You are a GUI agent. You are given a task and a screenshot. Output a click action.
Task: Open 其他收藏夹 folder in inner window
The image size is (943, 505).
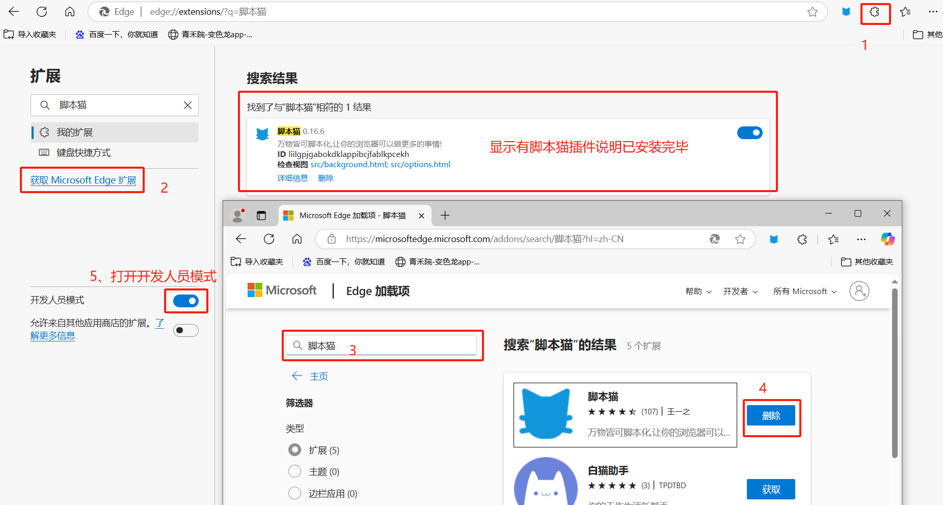867,262
